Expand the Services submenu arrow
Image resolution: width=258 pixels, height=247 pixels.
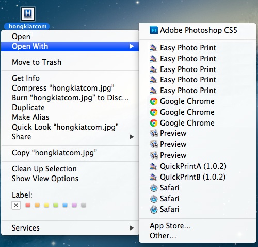[x=132, y=228]
